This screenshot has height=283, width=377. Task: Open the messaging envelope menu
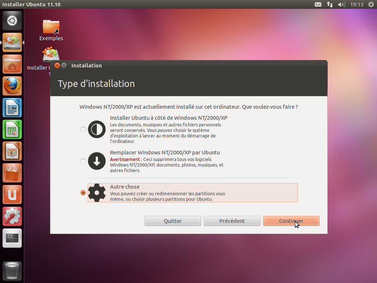[x=318, y=5]
